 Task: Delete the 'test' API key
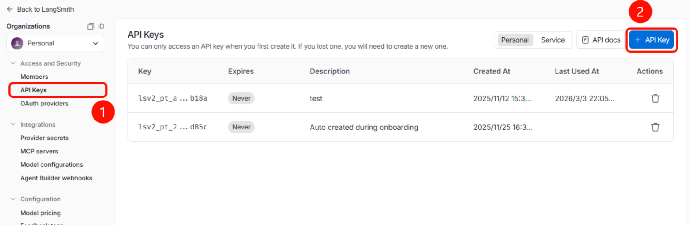655,98
